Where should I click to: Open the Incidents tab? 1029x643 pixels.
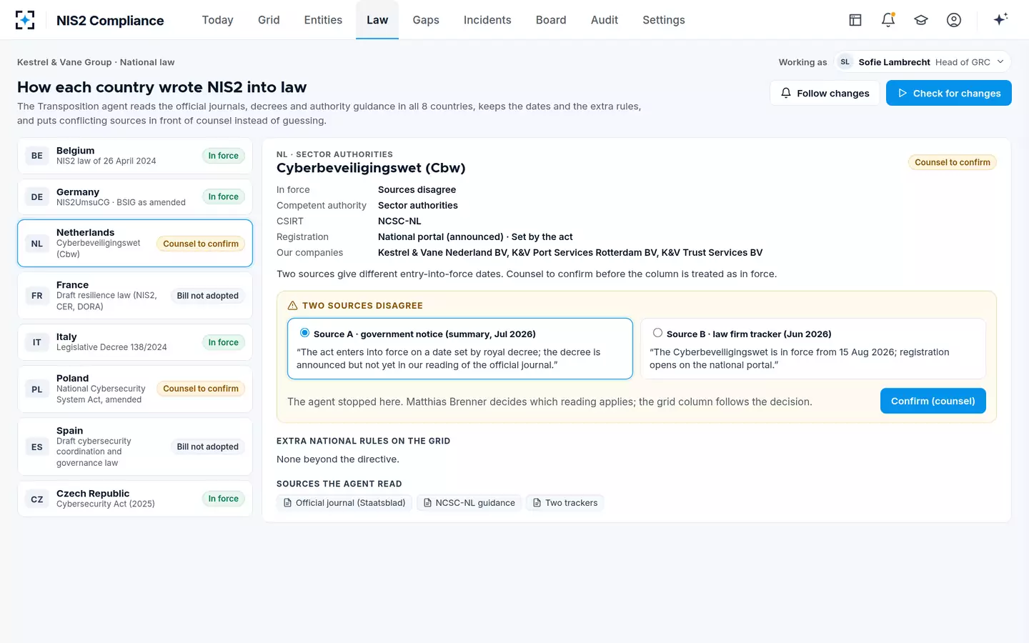487,20
